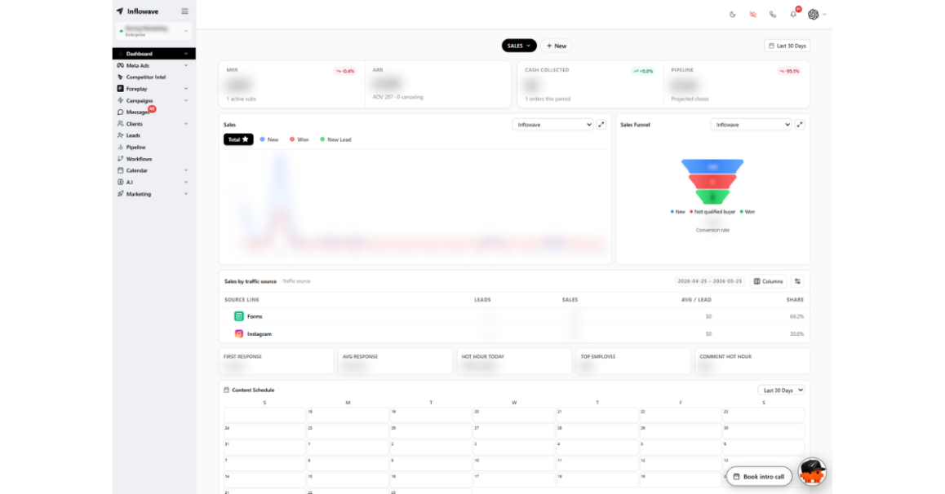This screenshot has height=494, width=945.
Task: Toggle dark mode with the moon icon
Action: point(732,15)
